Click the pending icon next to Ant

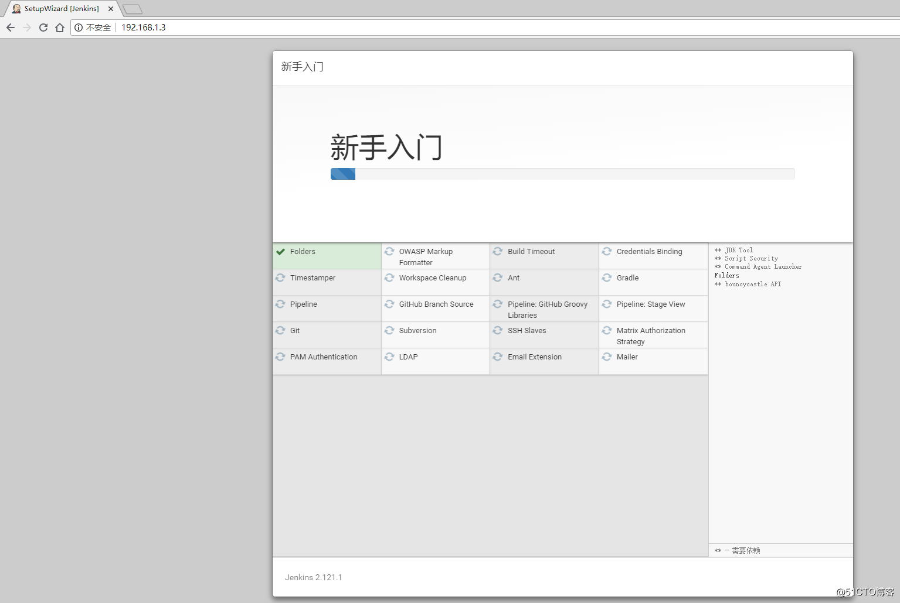click(498, 278)
